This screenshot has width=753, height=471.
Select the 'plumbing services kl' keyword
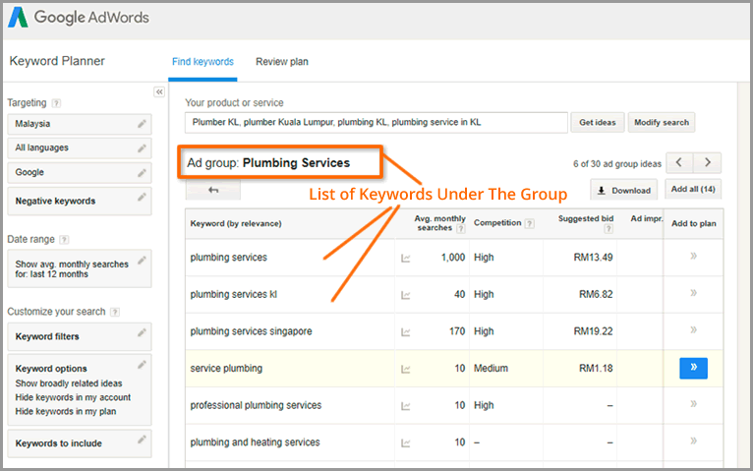pos(233,294)
